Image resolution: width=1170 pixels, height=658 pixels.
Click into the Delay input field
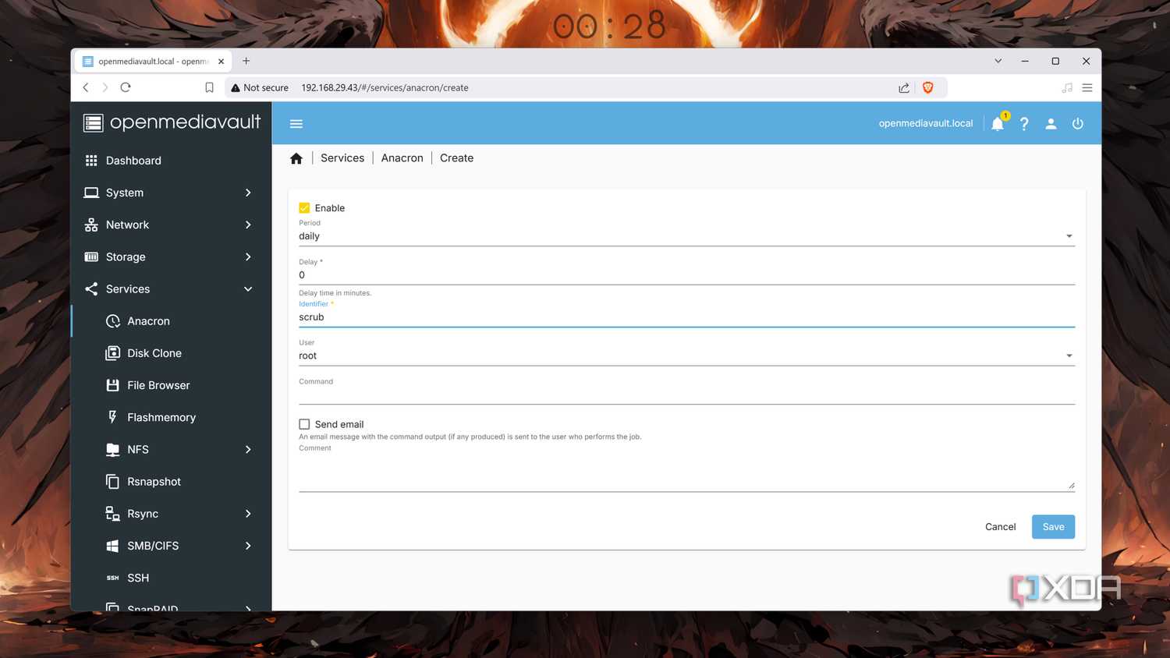point(686,275)
